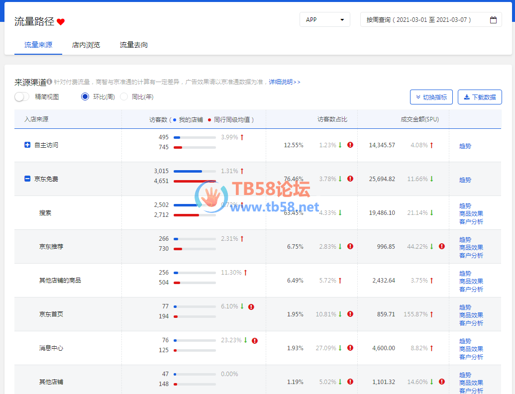Open the APP platform dropdown

[324, 20]
